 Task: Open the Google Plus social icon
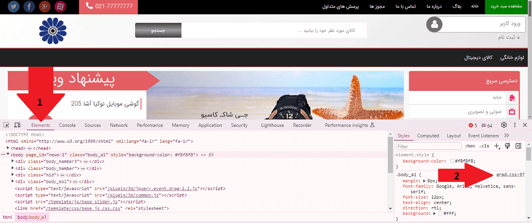pyautogui.click(x=45, y=6)
